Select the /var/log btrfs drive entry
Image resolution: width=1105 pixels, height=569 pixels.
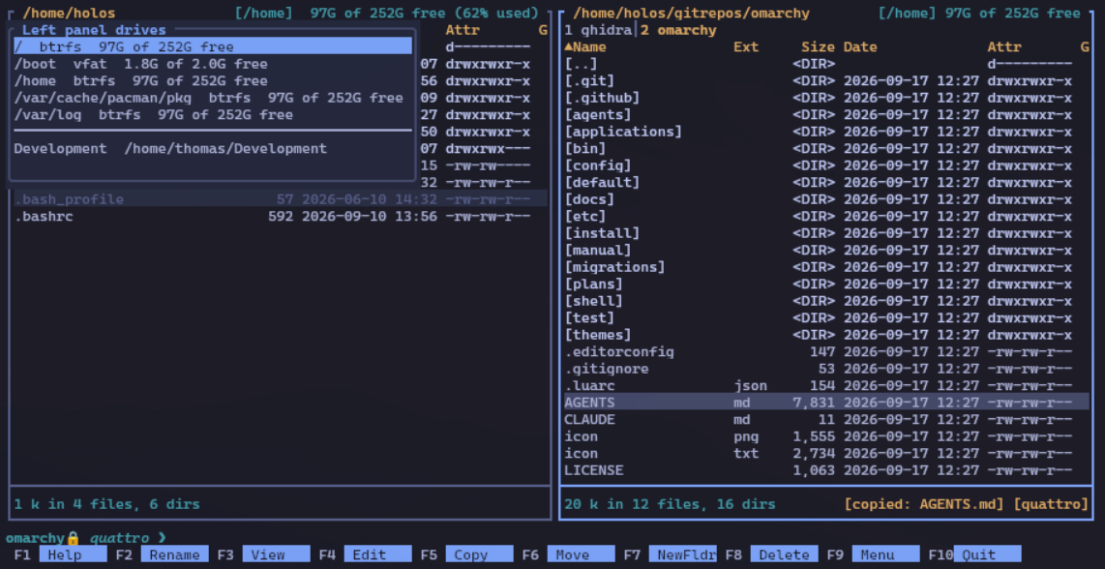click(x=212, y=114)
